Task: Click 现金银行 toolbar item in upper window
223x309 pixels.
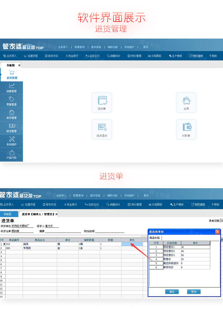Action: (72, 56)
